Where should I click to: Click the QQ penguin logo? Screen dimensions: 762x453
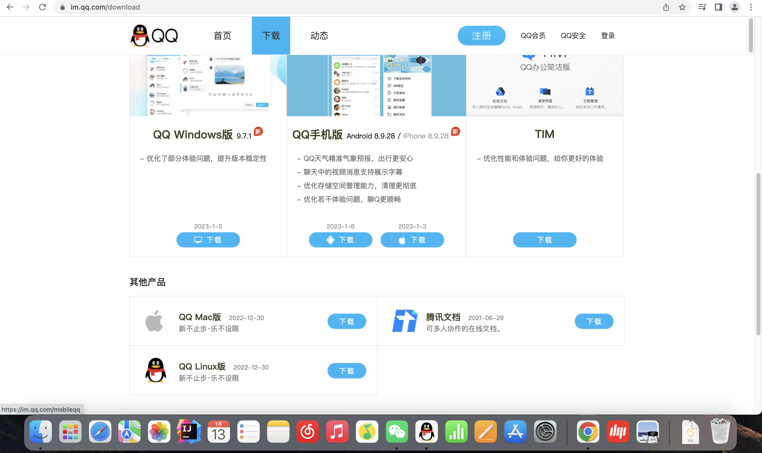[x=154, y=35]
